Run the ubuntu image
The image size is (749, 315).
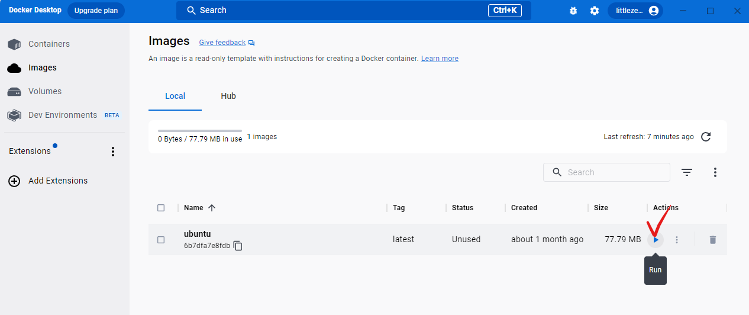pyautogui.click(x=656, y=240)
